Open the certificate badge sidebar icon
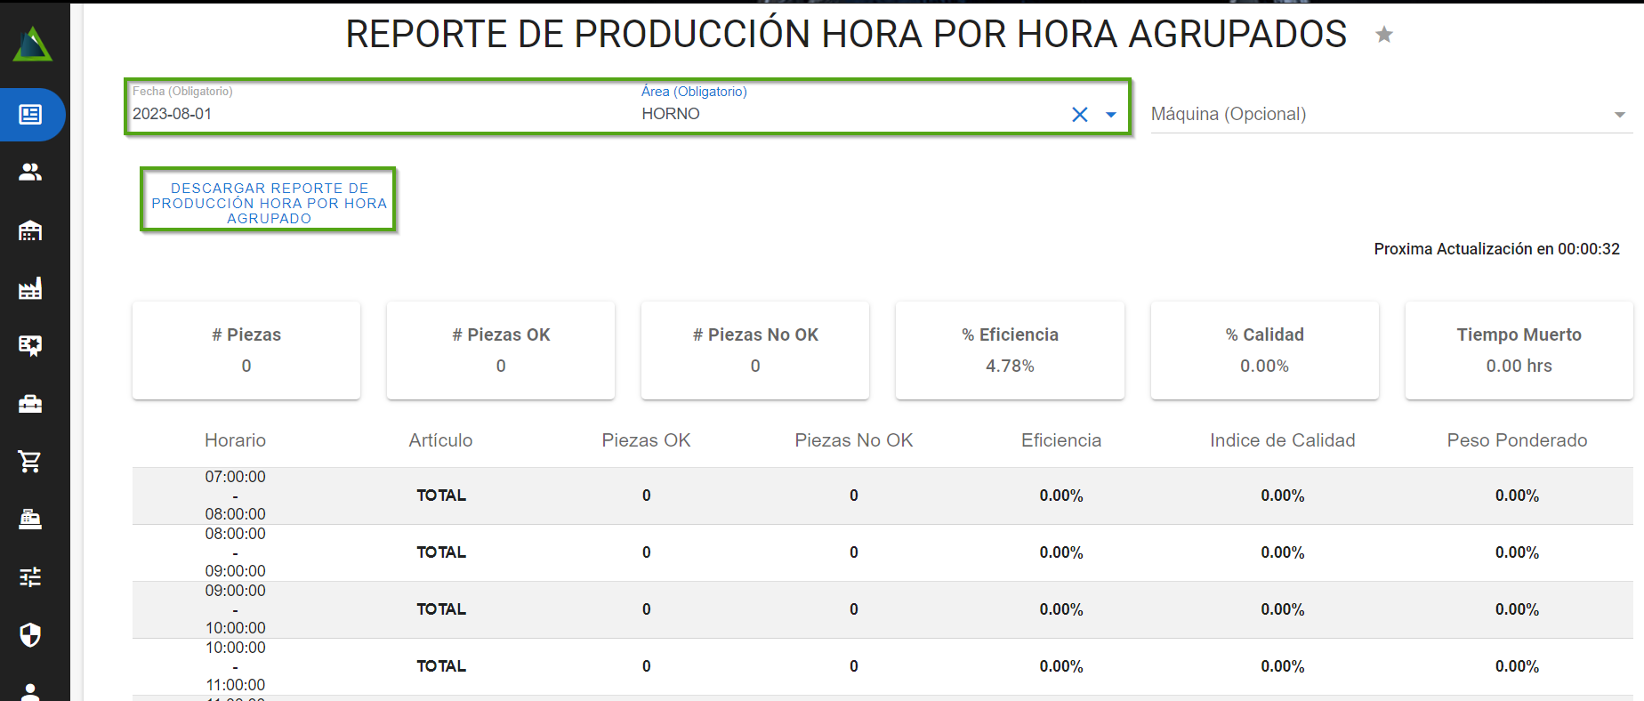 click(30, 345)
